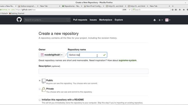This screenshot has width=188, height=105.
Task: Show bookmarks list icon in toolbar
Action: (x=176, y=10)
